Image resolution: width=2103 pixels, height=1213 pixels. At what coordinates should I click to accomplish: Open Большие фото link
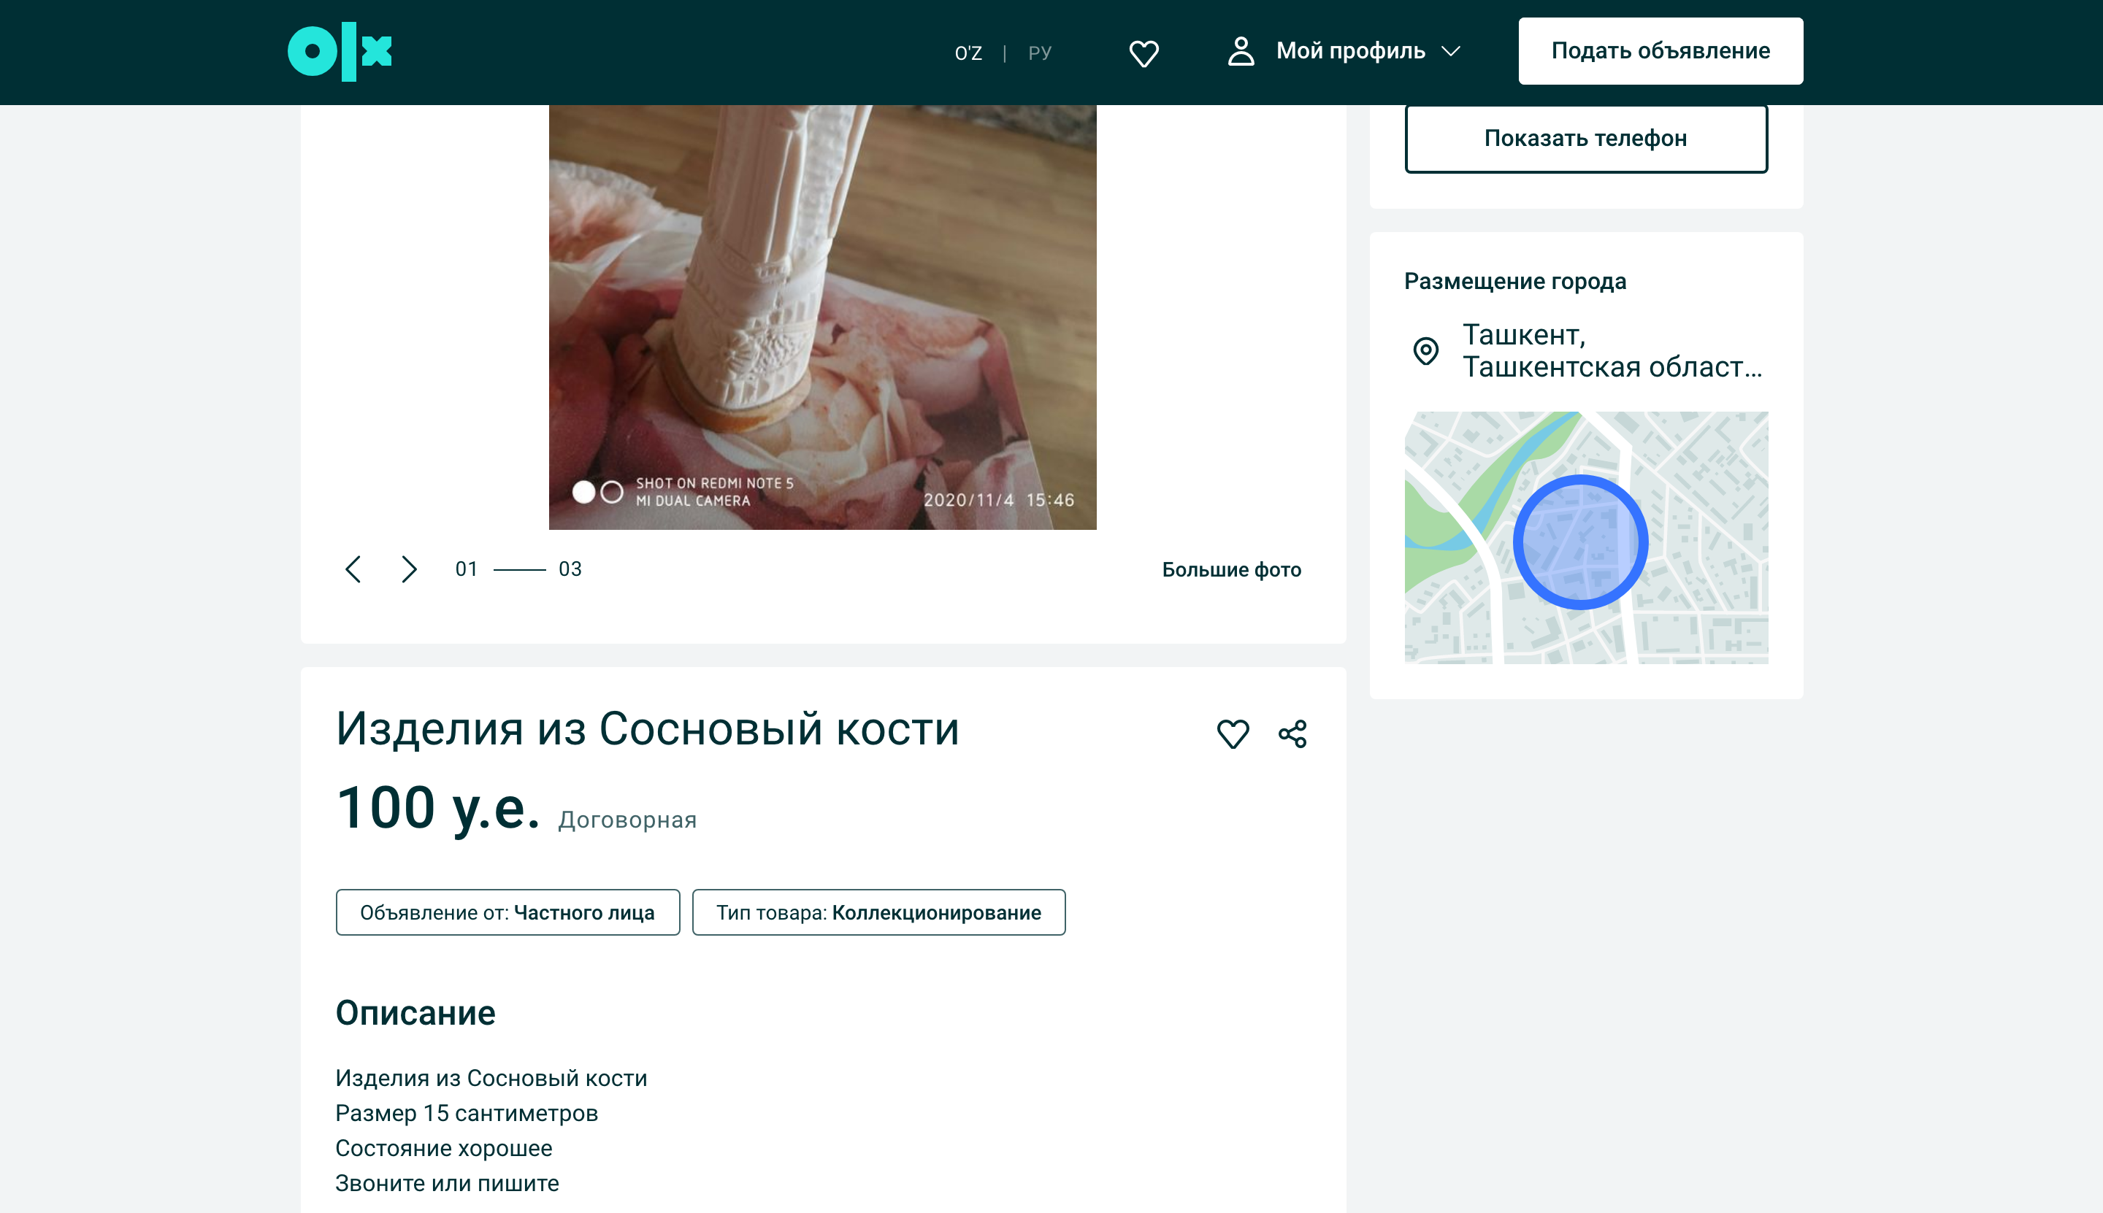click(1231, 570)
